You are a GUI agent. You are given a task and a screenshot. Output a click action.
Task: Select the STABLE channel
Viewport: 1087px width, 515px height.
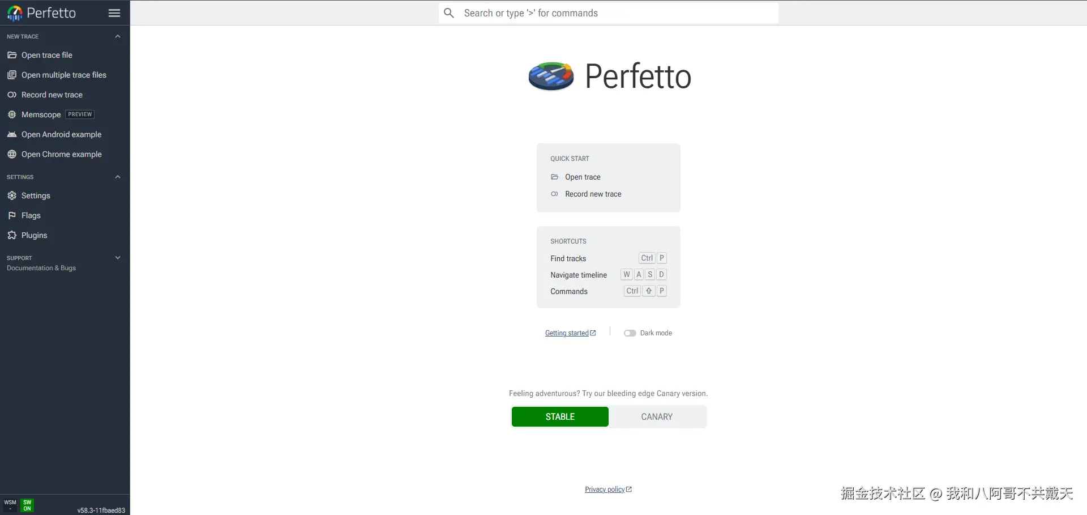coord(560,417)
